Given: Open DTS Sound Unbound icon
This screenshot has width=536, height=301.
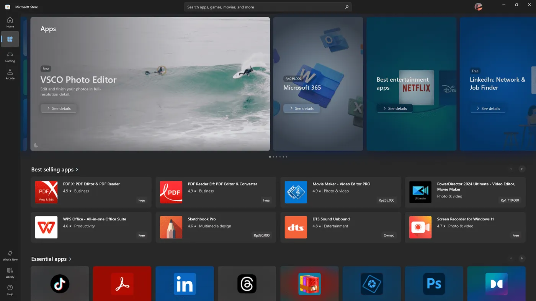Looking at the screenshot, I should pyautogui.click(x=296, y=227).
